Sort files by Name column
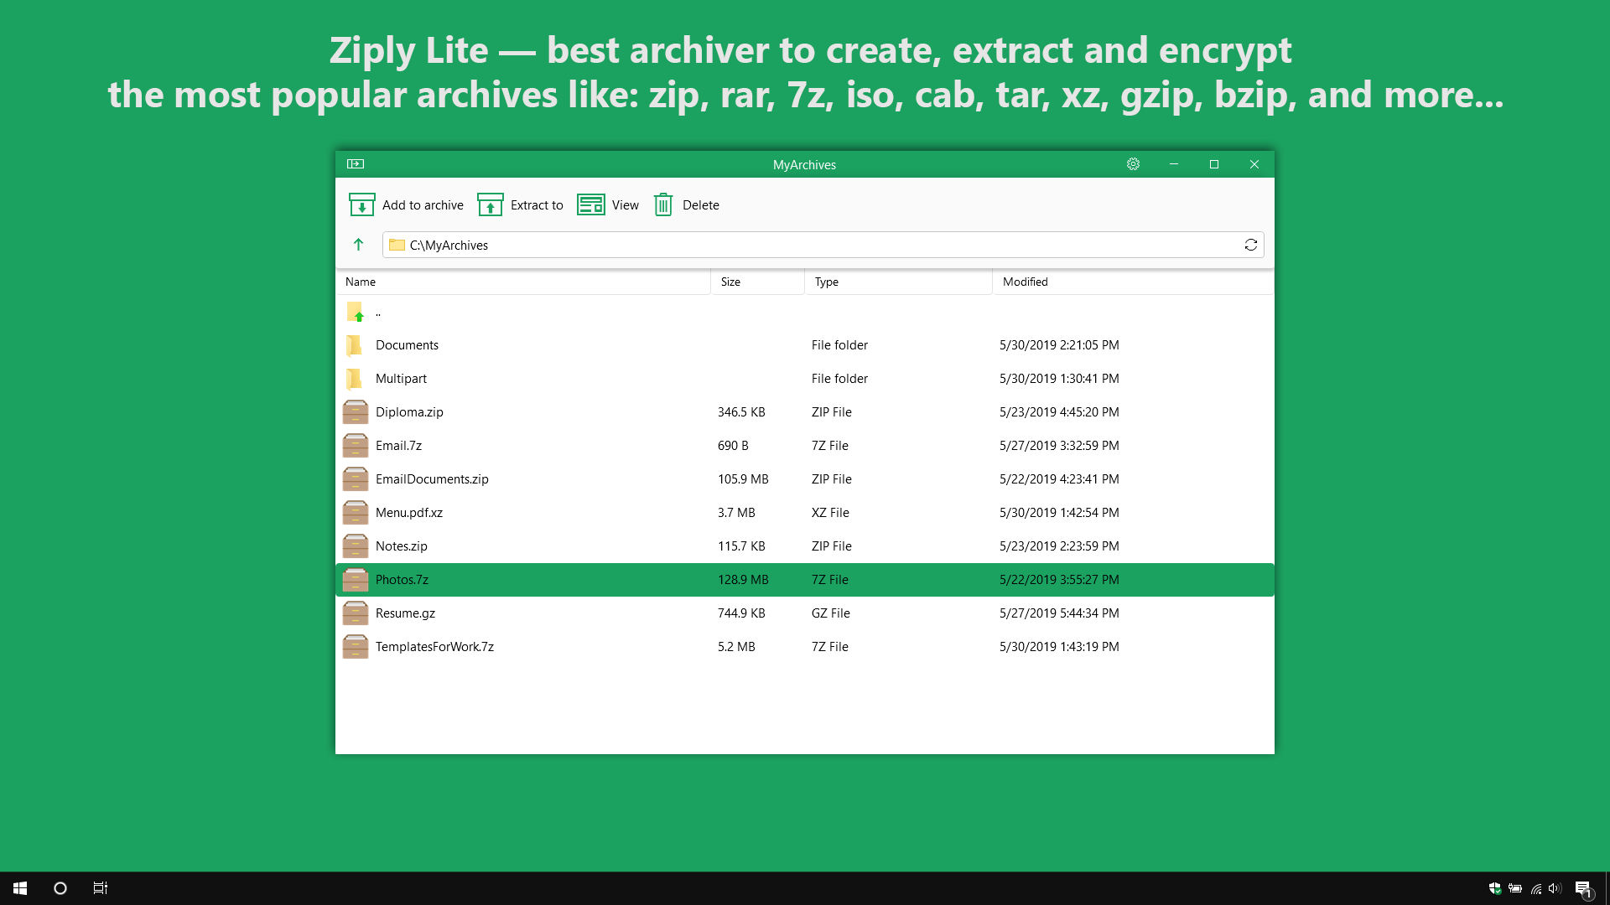This screenshot has height=905, width=1610. [x=361, y=282]
